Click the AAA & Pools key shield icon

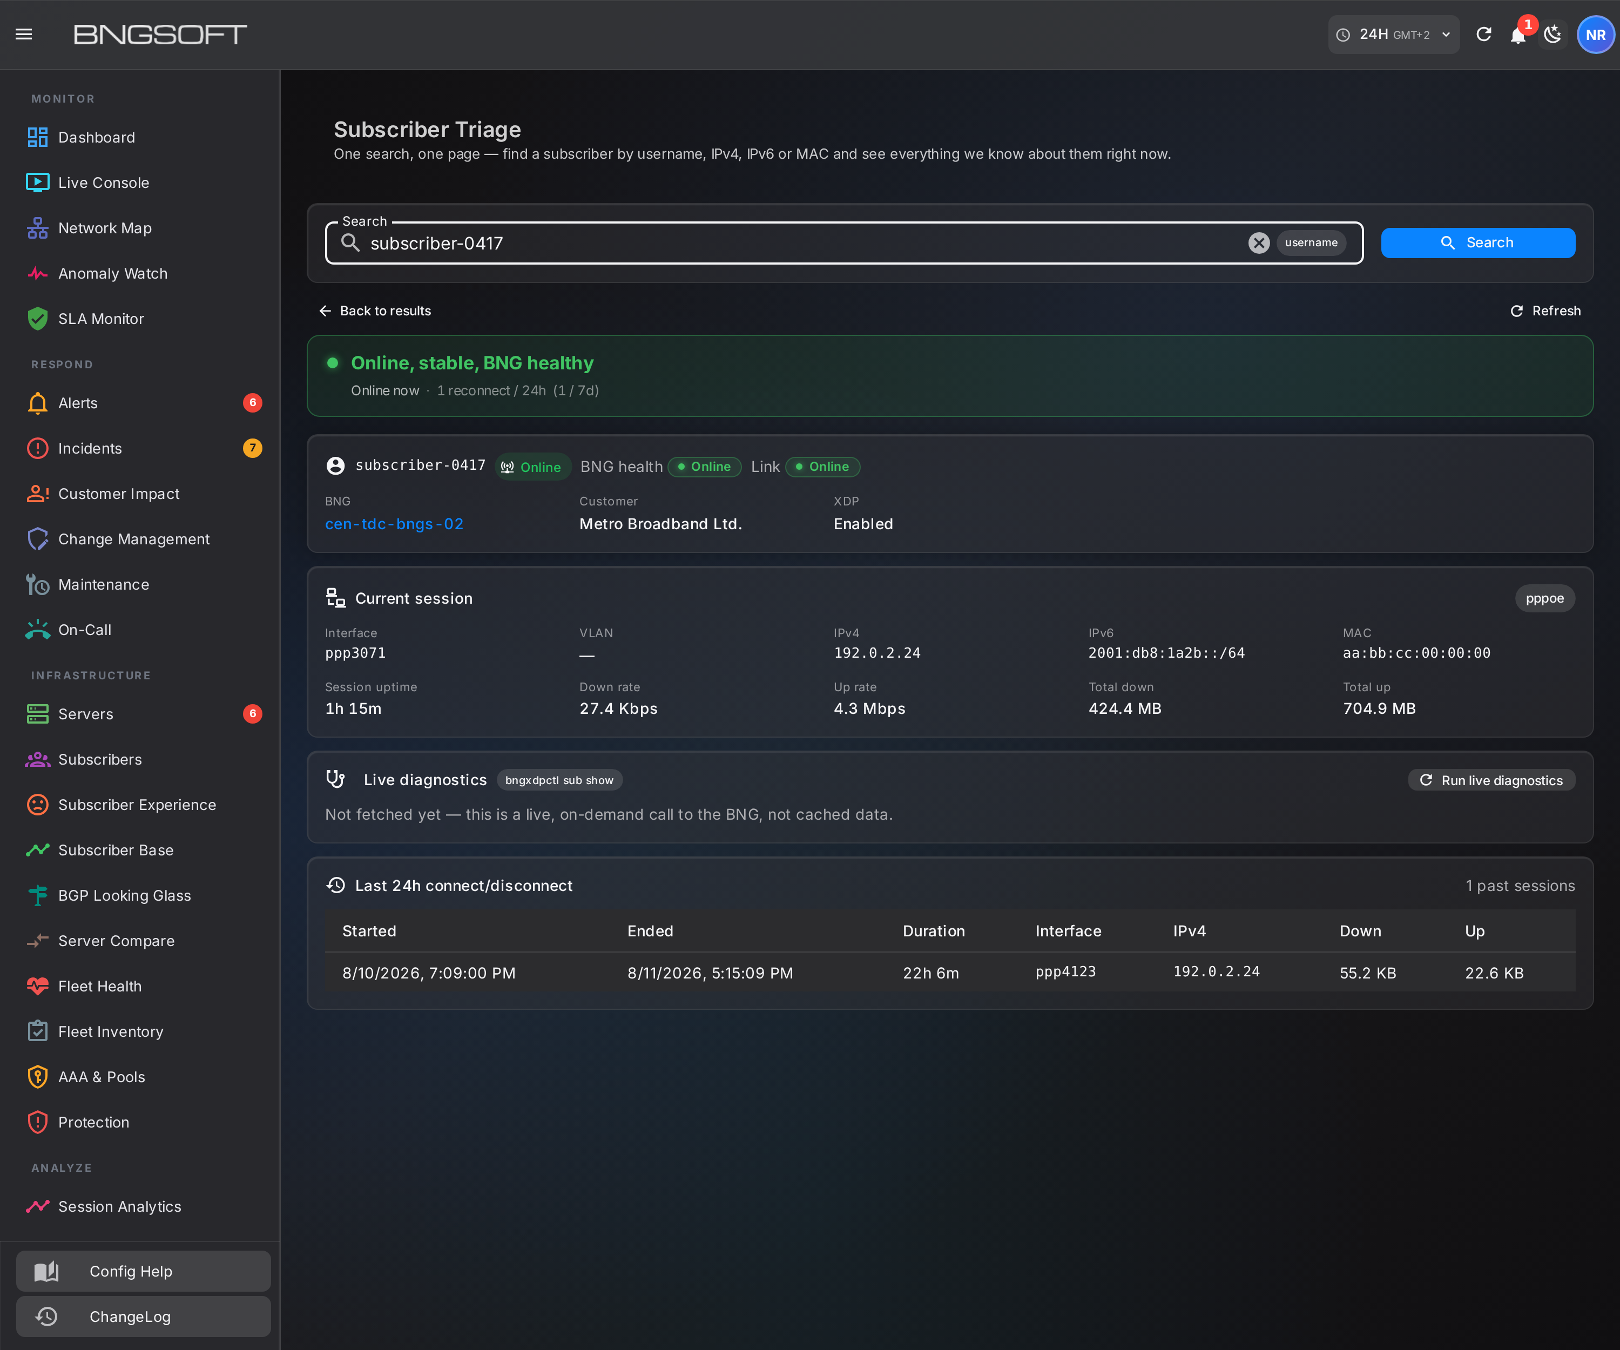pyautogui.click(x=37, y=1077)
